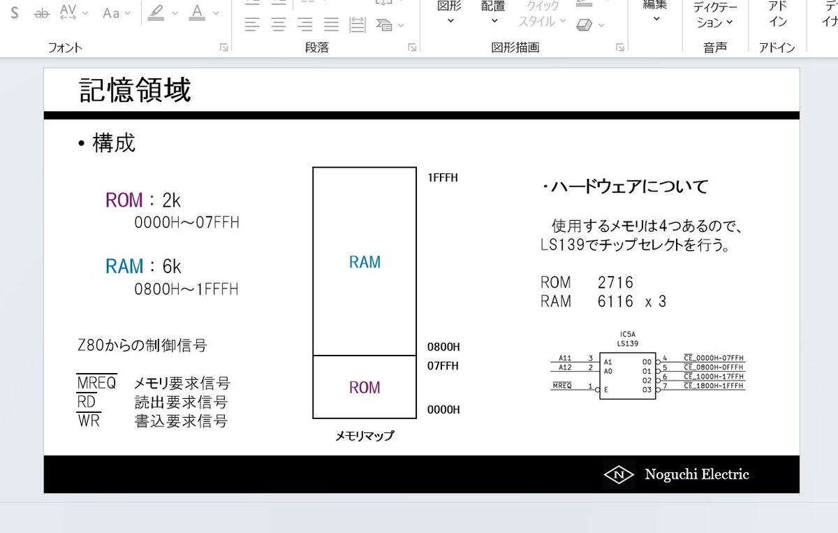Click the ディクテーション dictation button
The width and height of the screenshot is (838, 533).
714,15
